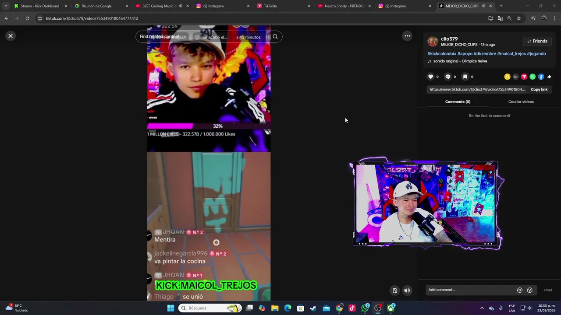Open the #jugando hashtag

click(536, 54)
